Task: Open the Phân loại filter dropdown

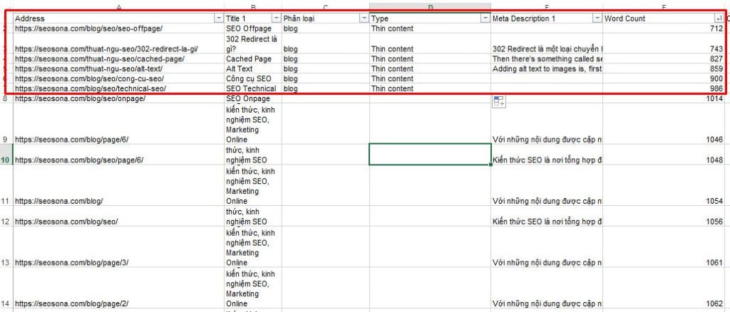Action: pos(364,19)
